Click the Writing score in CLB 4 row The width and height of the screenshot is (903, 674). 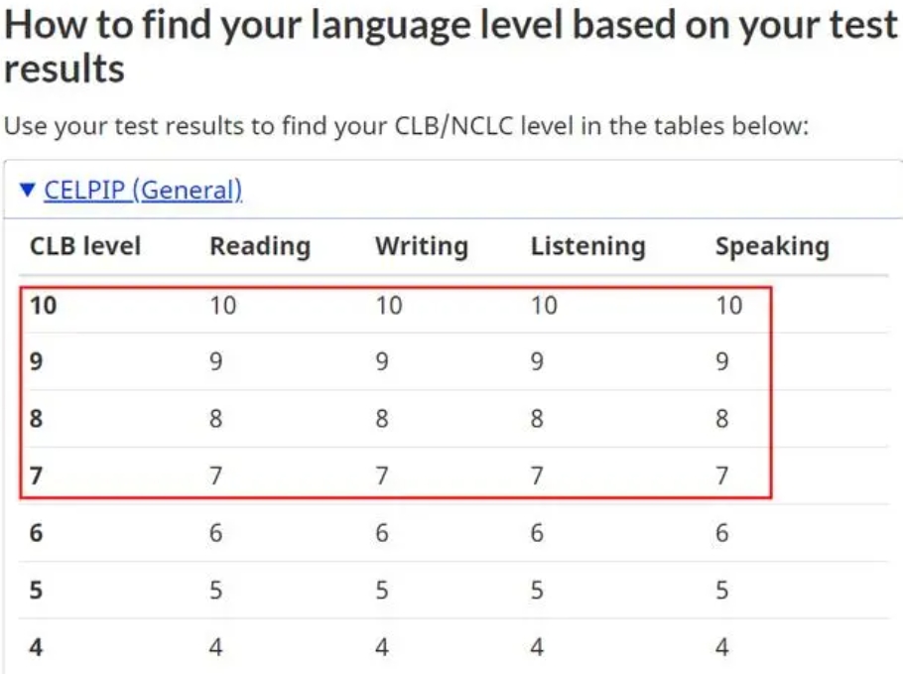point(381,648)
